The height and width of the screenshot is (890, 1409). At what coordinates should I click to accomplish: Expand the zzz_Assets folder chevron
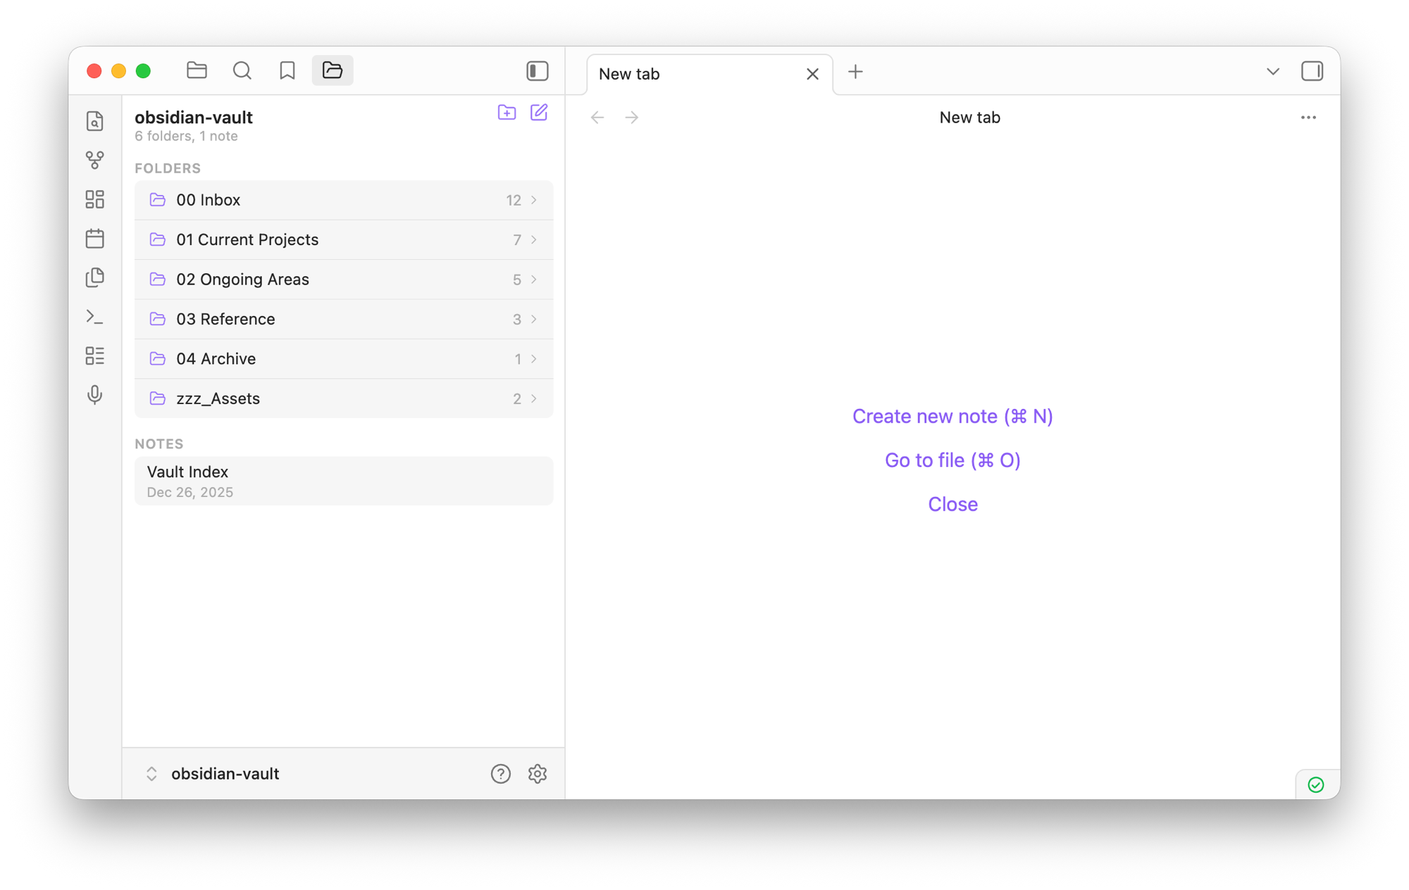(534, 399)
